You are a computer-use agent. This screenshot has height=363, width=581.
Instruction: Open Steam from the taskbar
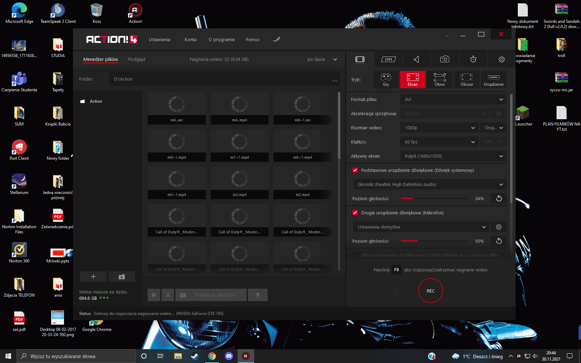tap(195, 356)
